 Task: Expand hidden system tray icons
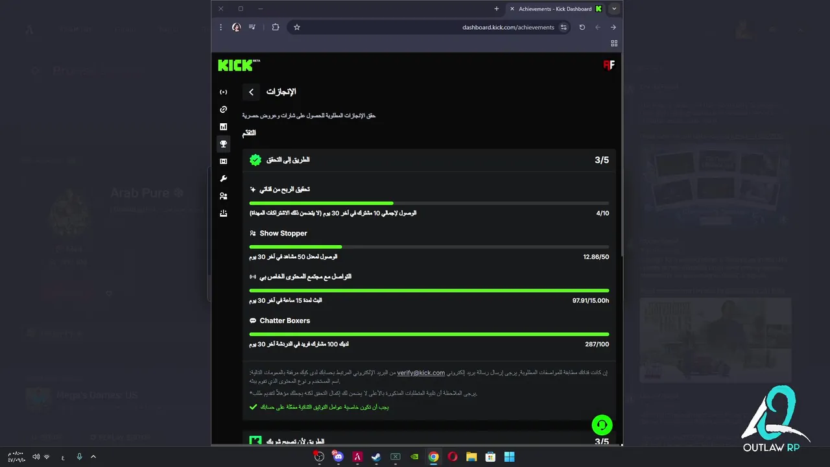coord(93,457)
